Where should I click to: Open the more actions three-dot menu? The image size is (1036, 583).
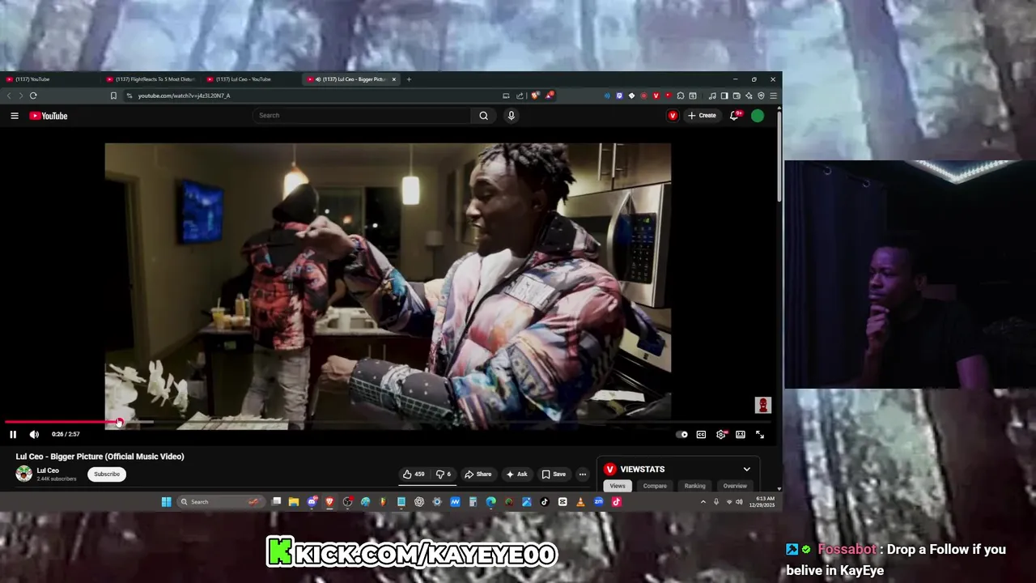(x=582, y=474)
